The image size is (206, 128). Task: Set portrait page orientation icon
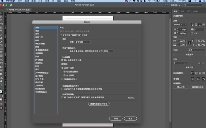click(200, 25)
